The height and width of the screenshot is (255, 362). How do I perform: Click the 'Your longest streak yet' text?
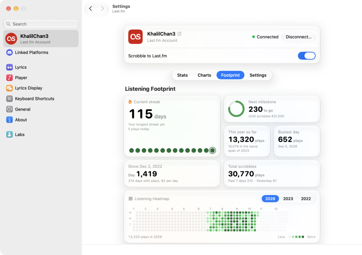coord(146,124)
